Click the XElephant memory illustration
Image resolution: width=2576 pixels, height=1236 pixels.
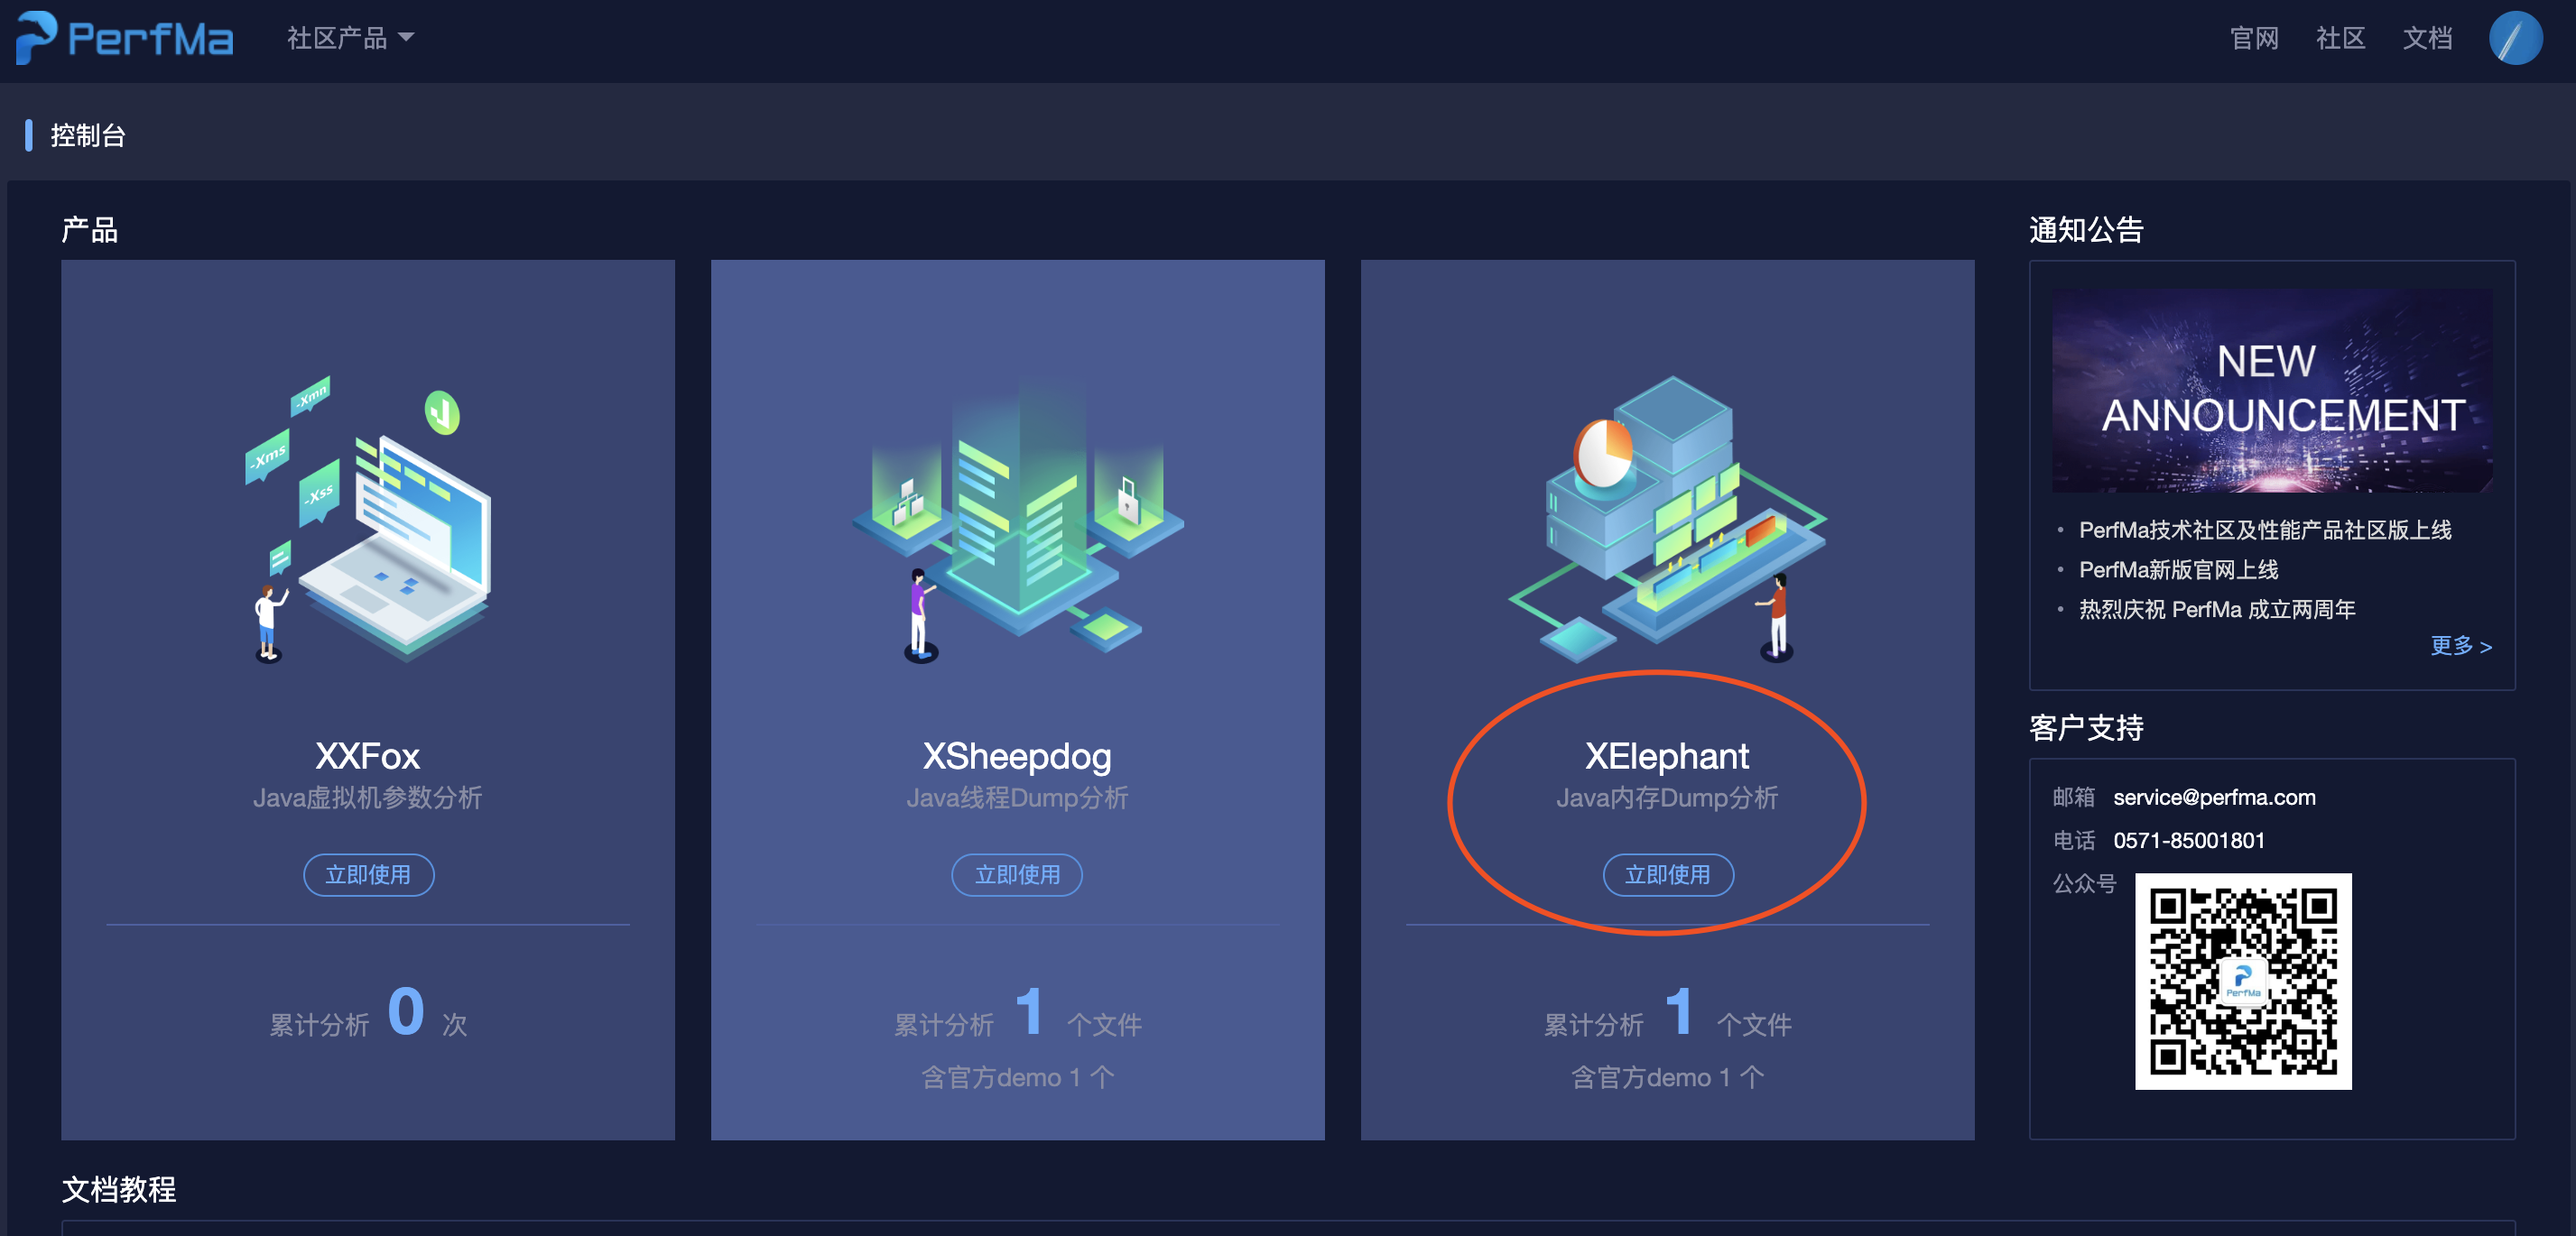pyautogui.click(x=1667, y=520)
